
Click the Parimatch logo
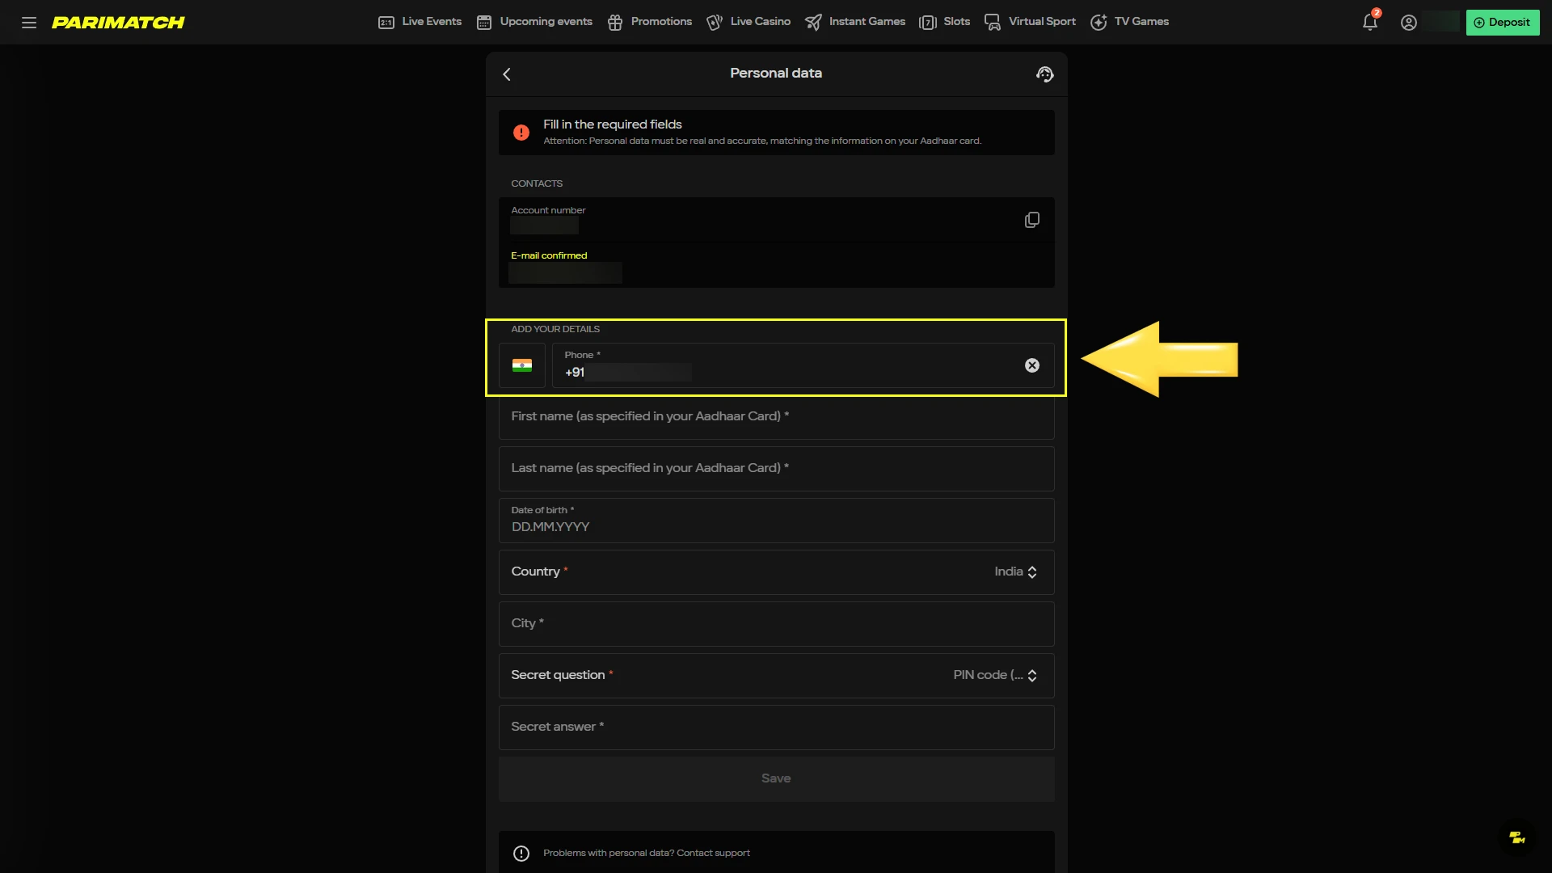coord(118,23)
